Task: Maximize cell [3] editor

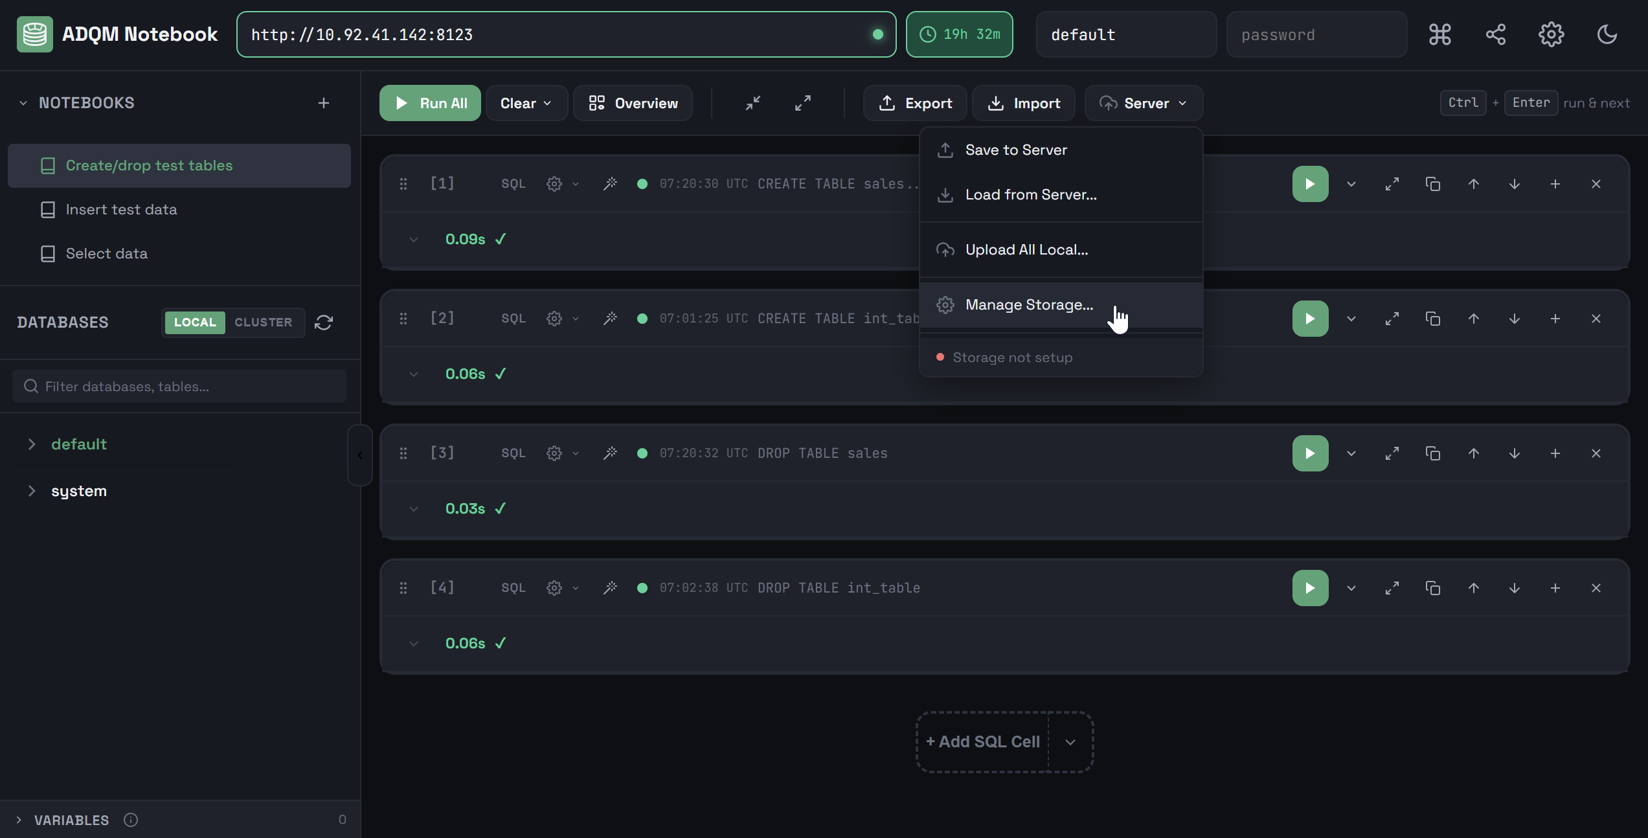Action: 1392,453
